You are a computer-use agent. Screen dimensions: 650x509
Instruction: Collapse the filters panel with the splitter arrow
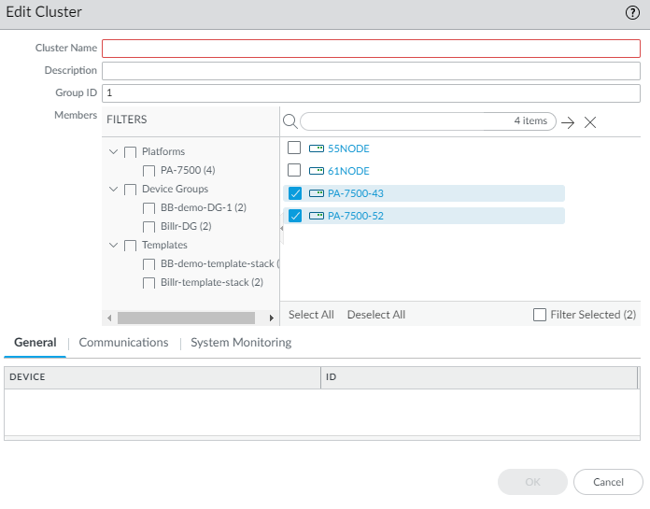click(281, 229)
